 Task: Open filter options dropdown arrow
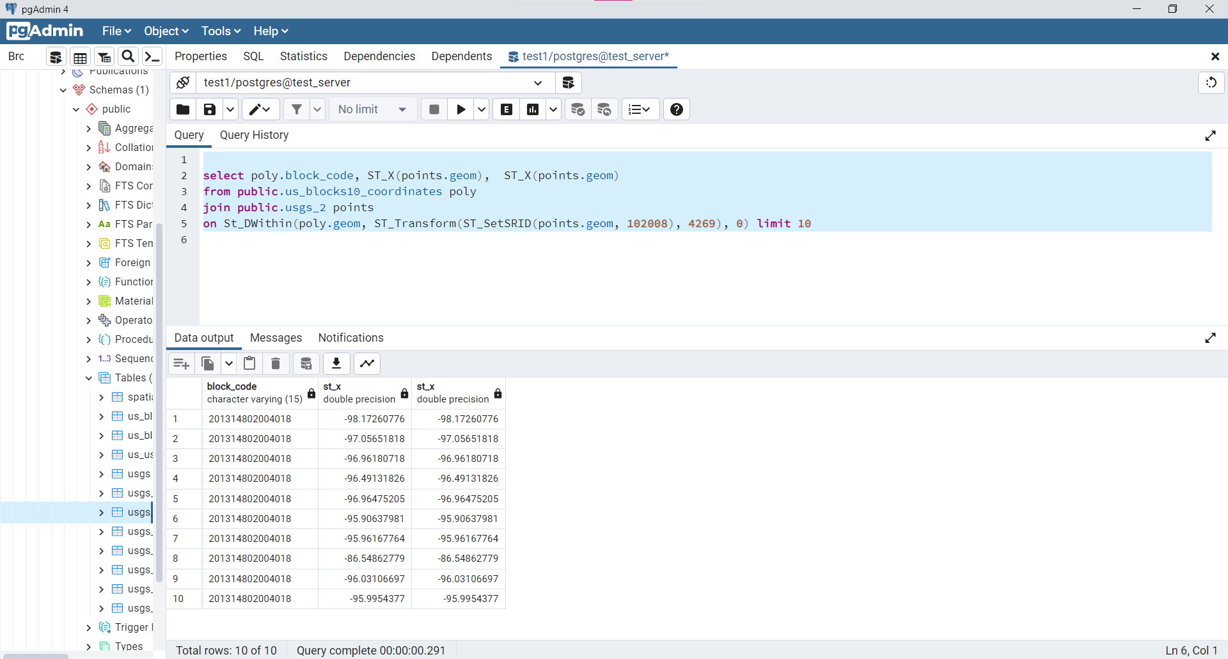pyautogui.click(x=318, y=109)
